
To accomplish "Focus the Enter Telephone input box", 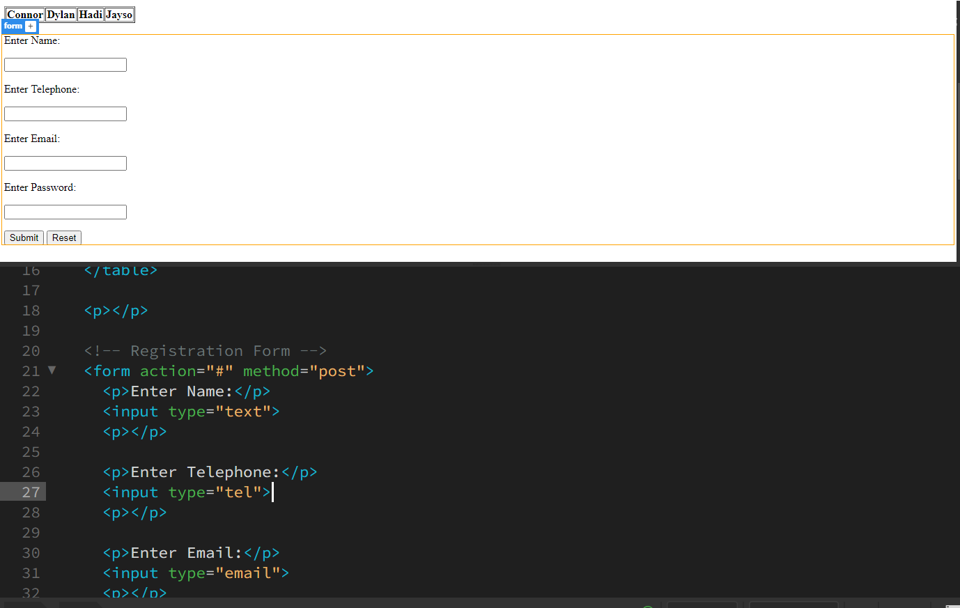I will pos(65,114).
